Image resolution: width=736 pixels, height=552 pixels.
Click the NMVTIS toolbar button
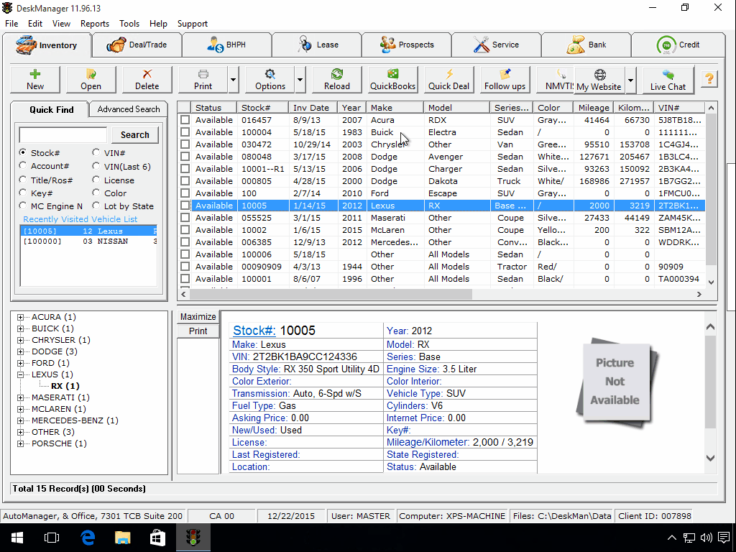point(556,80)
